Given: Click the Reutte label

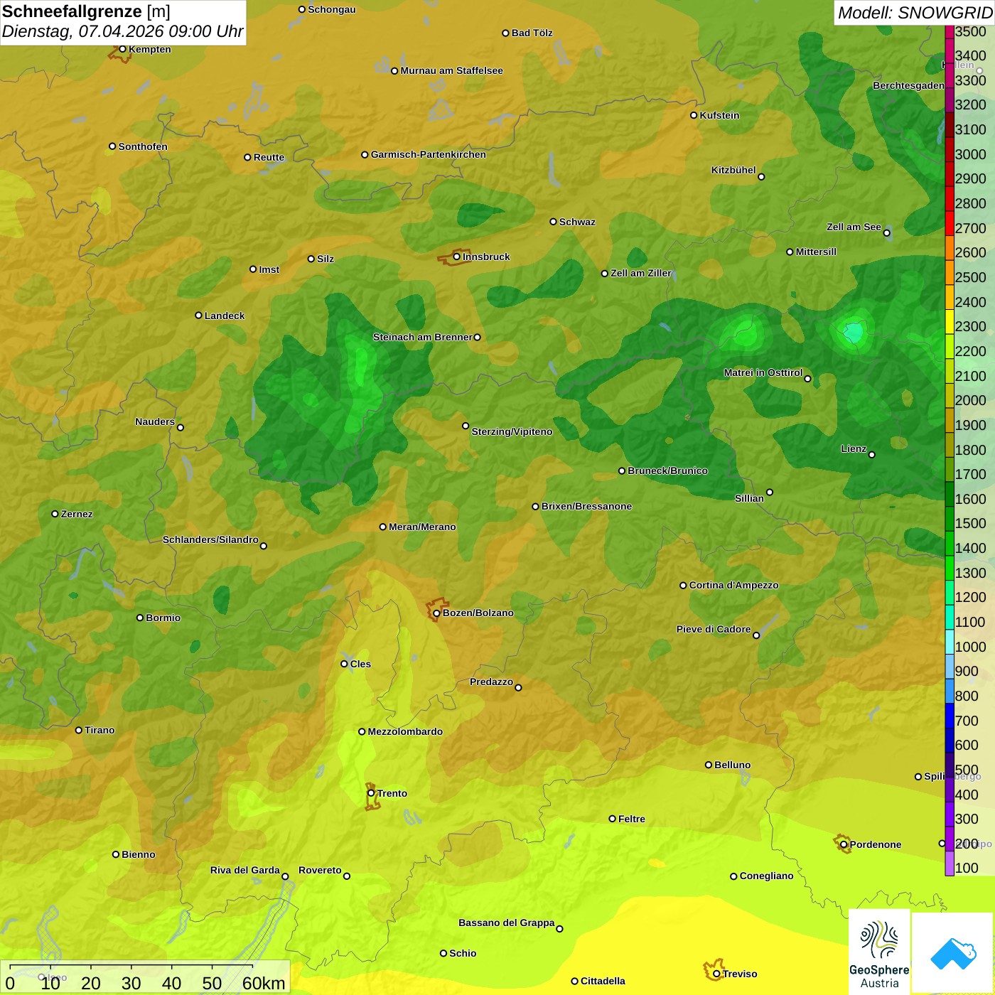Looking at the screenshot, I should click(x=269, y=157).
